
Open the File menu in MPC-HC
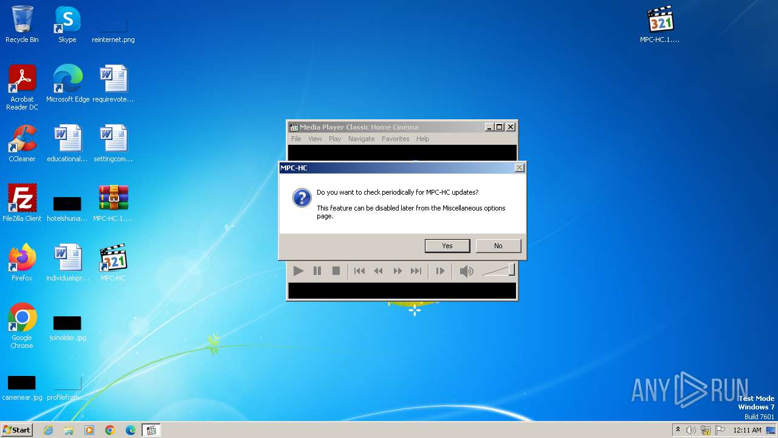pos(296,139)
